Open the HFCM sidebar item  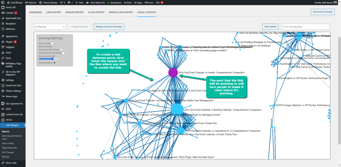9,120
